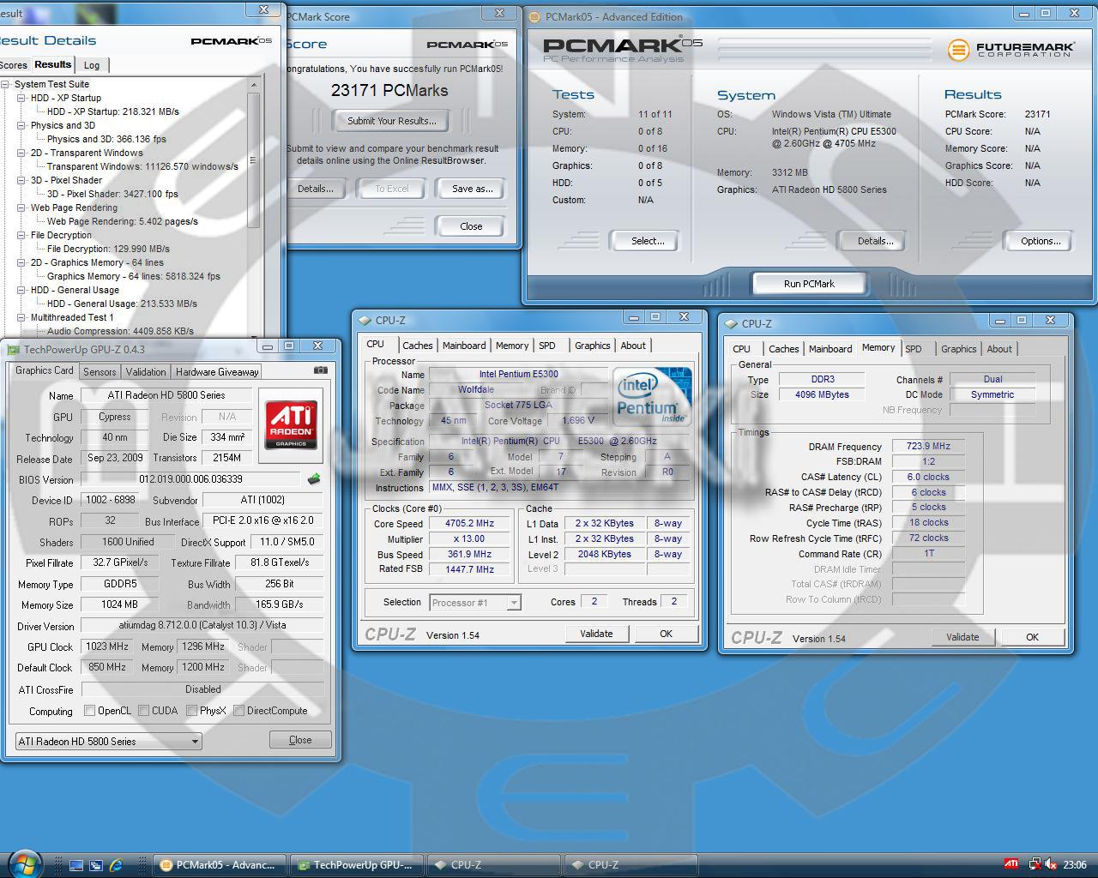Click scrollbar up arrow in Result Details
The height and width of the screenshot is (878, 1098).
point(253,85)
